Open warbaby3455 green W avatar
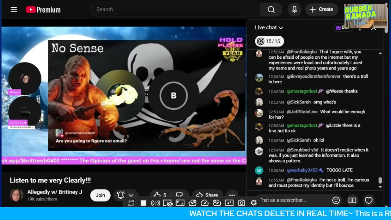This screenshot has height=220, width=391. tap(259, 170)
